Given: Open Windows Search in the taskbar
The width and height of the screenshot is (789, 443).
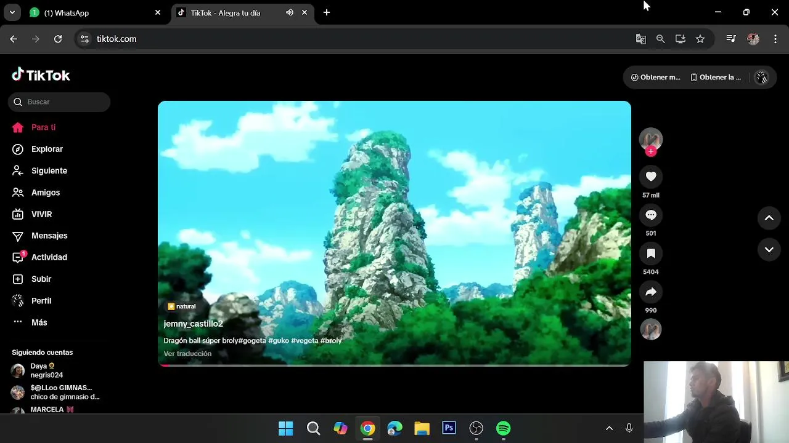Looking at the screenshot, I should [x=313, y=428].
